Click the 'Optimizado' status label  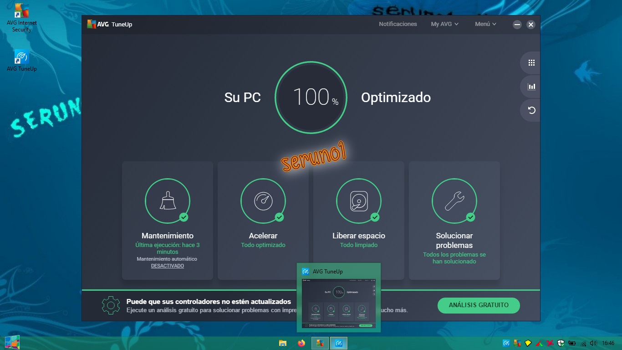pos(396,97)
